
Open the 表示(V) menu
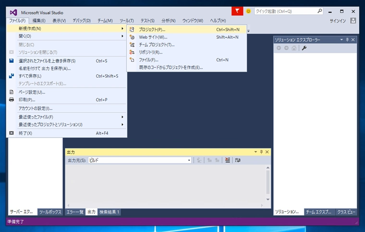59,21
